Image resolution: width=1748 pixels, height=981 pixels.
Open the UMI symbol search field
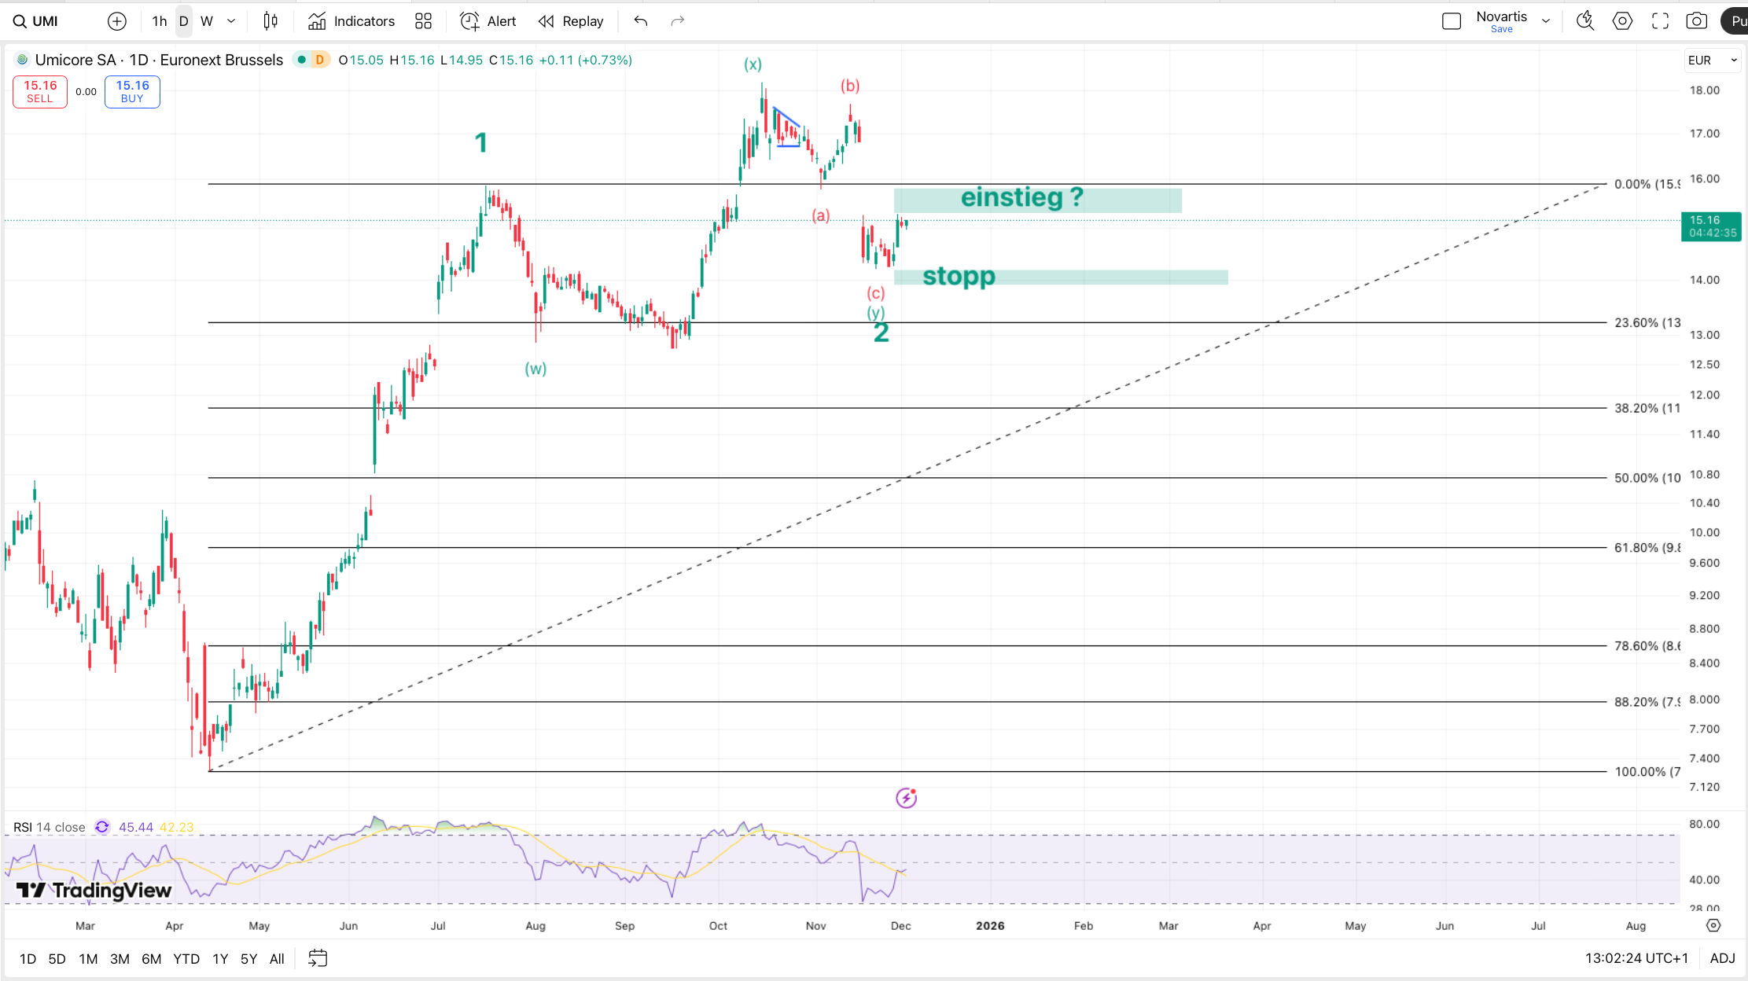click(x=37, y=21)
